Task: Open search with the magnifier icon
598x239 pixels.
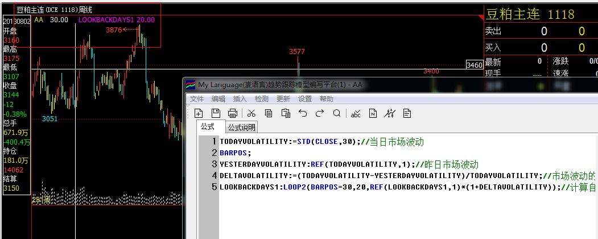Action: (x=337, y=113)
